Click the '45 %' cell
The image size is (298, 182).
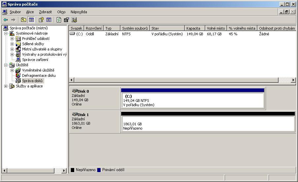click(x=233, y=34)
